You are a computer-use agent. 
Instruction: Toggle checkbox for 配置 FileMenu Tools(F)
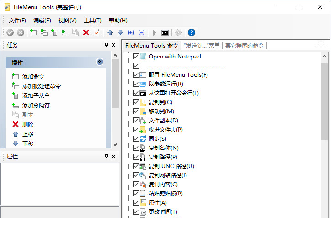(x=136, y=75)
